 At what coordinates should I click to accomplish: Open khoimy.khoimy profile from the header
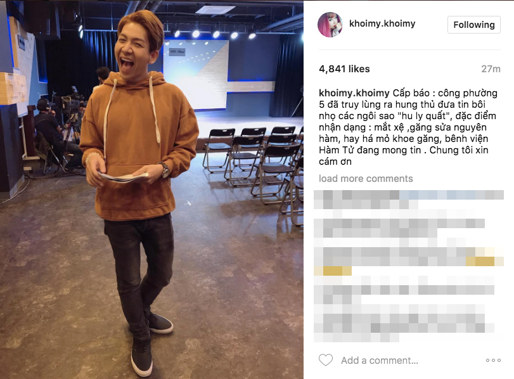pyautogui.click(x=382, y=23)
